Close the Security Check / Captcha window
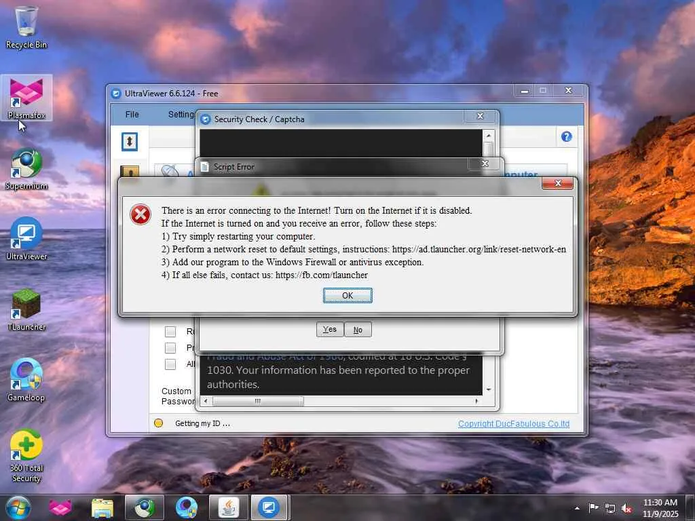 pos(480,116)
